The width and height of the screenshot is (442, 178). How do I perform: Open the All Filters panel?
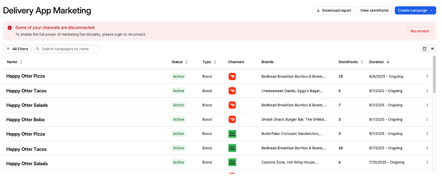coord(17,49)
